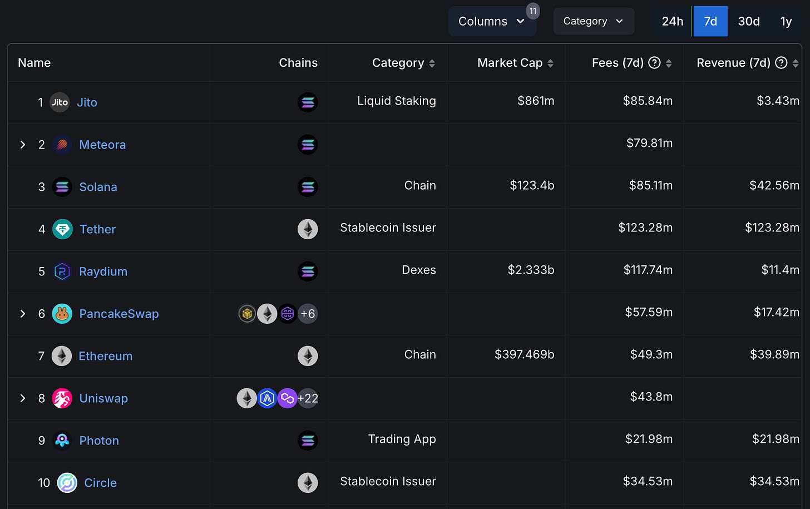Switch to the 30d time range
Screen dimensions: 810x509
[749, 21]
